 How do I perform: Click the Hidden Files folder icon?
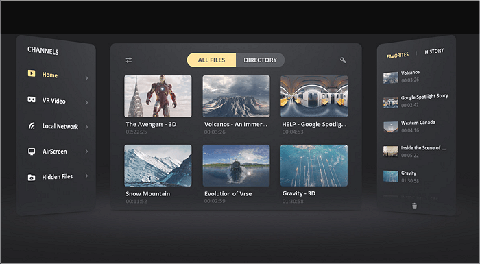(32, 178)
